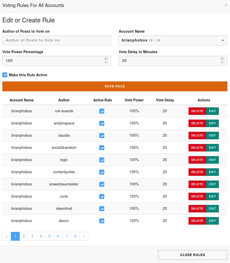Go to pagination page 5

50,236
